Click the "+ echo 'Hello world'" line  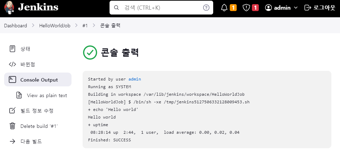[113, 110]
